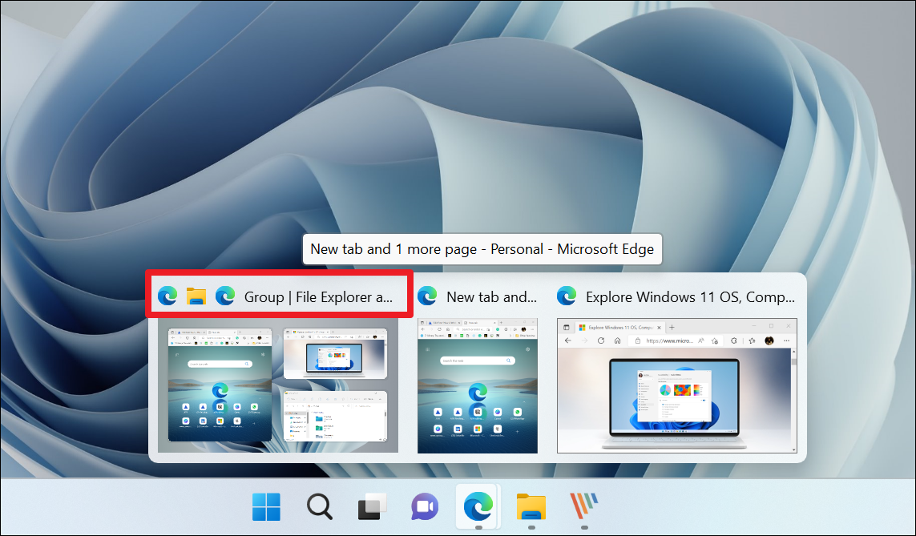Viewport: 916px width, 536px height.
Task: Click the Edge icon beside the "Explore Windows 11 OS" title
Action: pos(567,296)
